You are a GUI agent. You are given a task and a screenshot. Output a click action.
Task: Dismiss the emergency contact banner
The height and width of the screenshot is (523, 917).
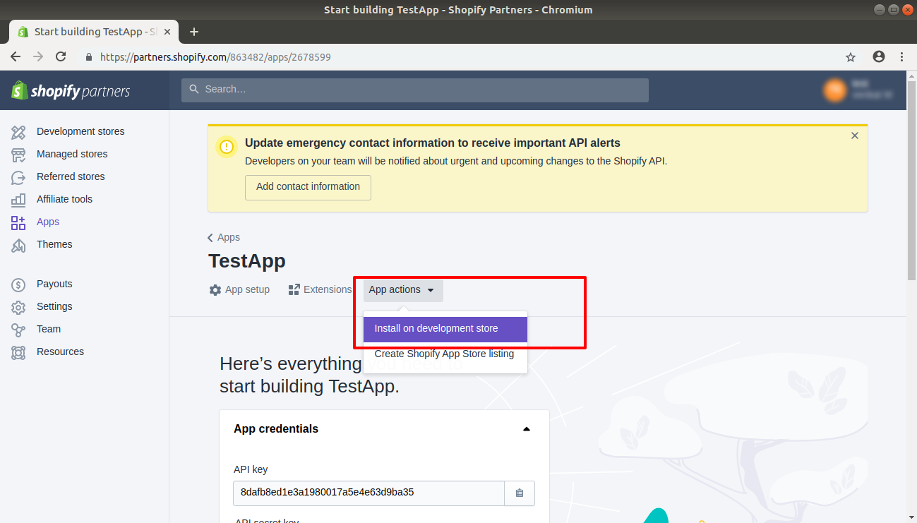point(855,136)
